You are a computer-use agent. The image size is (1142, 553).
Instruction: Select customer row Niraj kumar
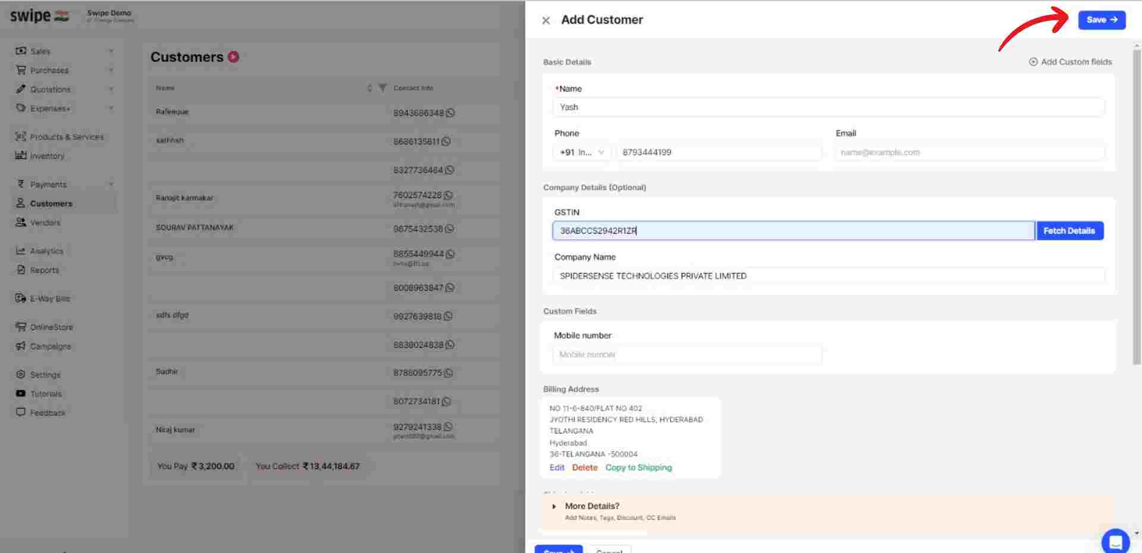pos(324,431)
